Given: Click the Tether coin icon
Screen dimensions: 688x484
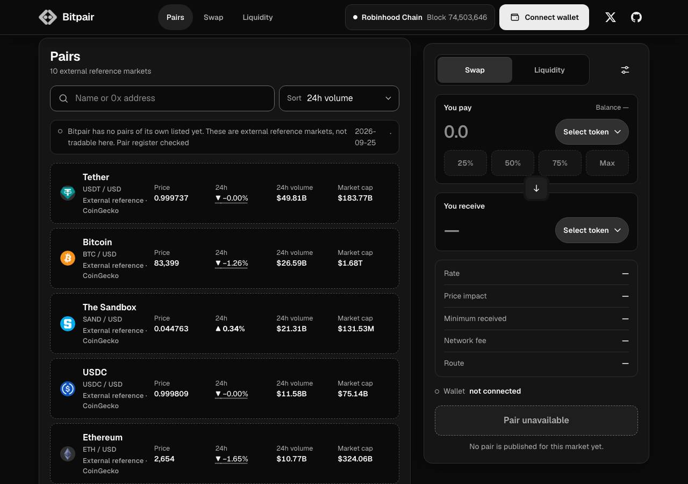Looking at the screenshot, I should (x=68, y=193).
